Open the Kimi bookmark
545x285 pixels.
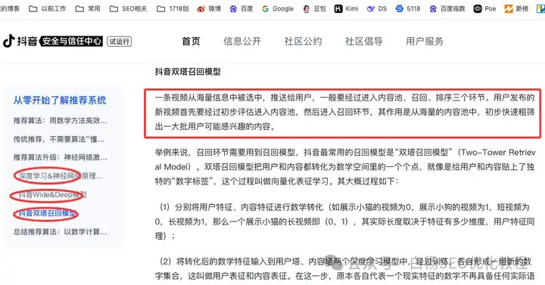tap(346, 8)
